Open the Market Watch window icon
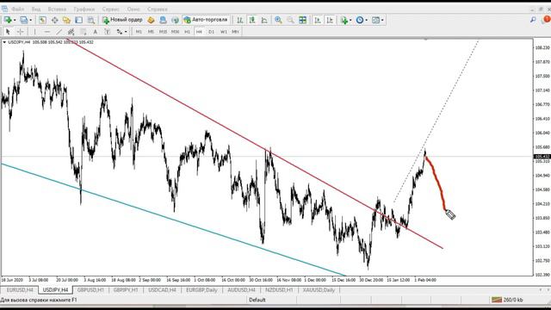This screenshot has width=551, height=310. point(42,20)
